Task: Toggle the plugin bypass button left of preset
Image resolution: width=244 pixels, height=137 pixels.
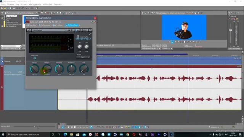Action: [29, 30]
